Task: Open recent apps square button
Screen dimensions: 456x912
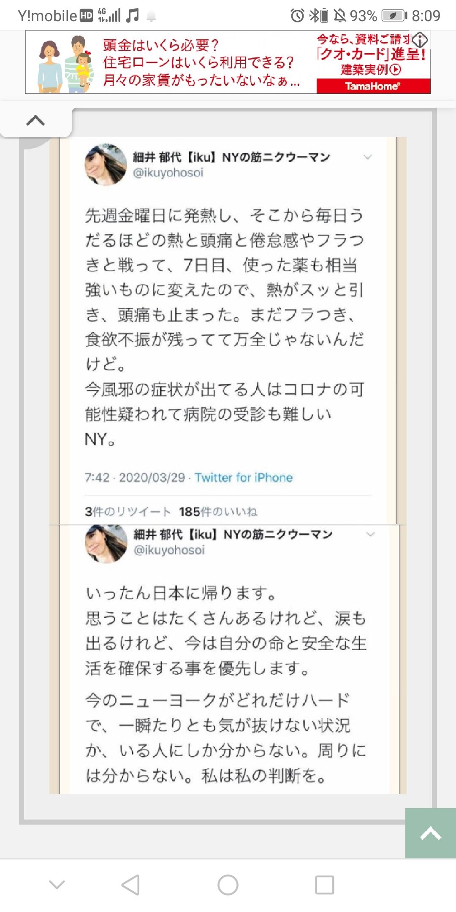Action: pos(325,885)
